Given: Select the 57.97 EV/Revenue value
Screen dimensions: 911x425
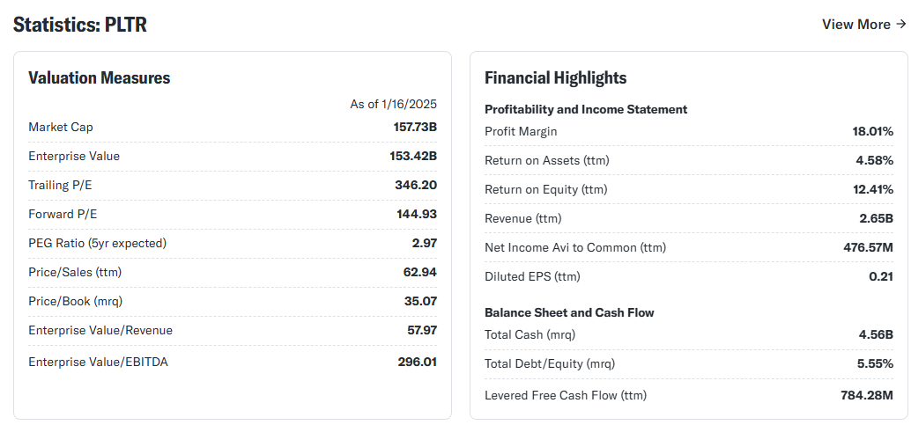Looking at the screenshot, I should [422, 330].
